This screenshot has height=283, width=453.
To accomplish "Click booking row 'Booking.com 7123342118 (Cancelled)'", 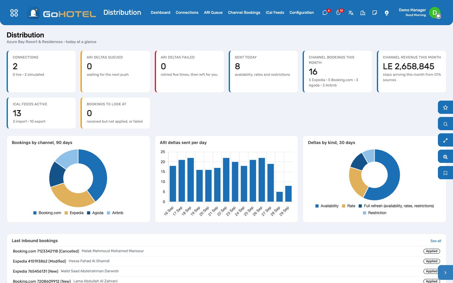I will [x=226, y=251].
